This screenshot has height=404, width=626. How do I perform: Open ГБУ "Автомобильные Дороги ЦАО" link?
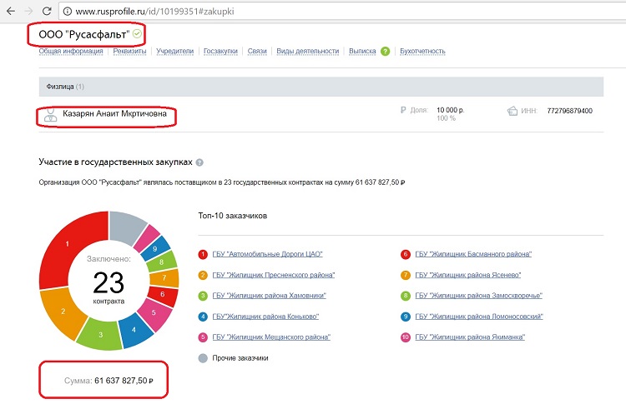click(x=267, y=254)
